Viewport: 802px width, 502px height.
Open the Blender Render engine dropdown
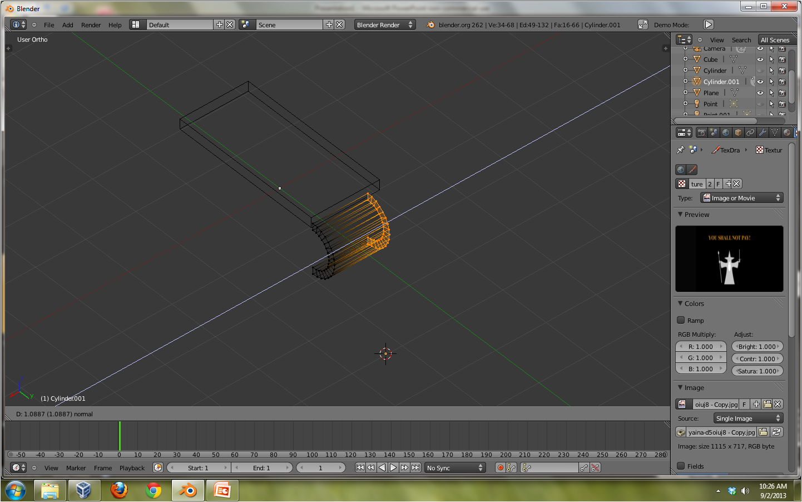coord(385,24)
